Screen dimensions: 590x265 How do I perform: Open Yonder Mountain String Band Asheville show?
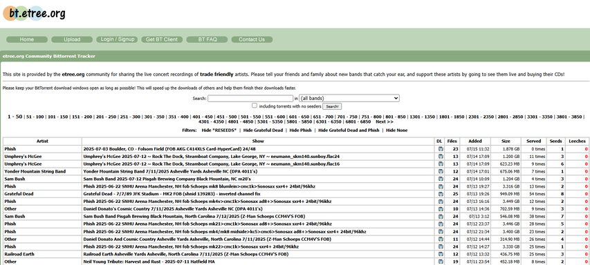pyautogui.click(x=170, y=172)
